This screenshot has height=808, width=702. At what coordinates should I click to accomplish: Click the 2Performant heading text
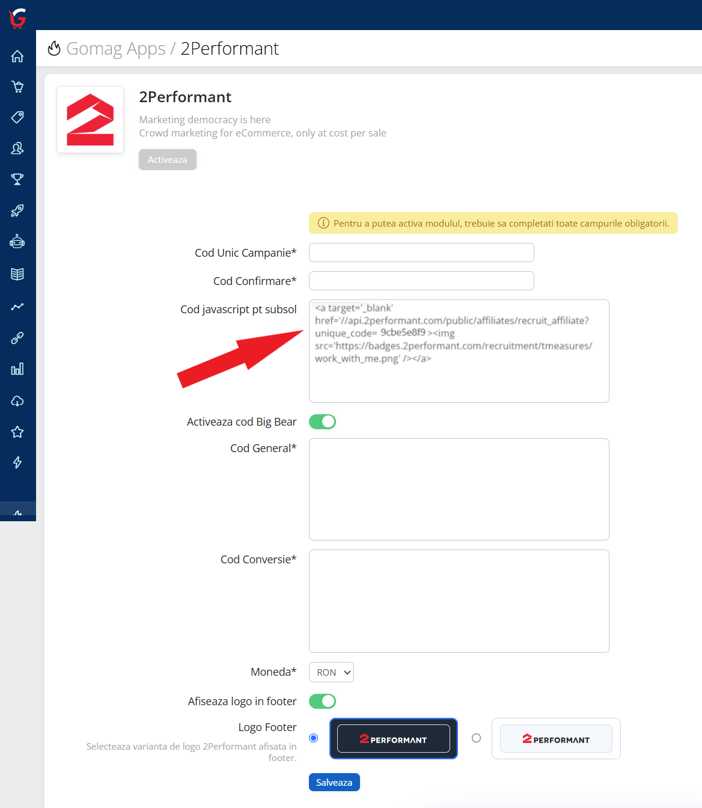[x=185, y=97]
